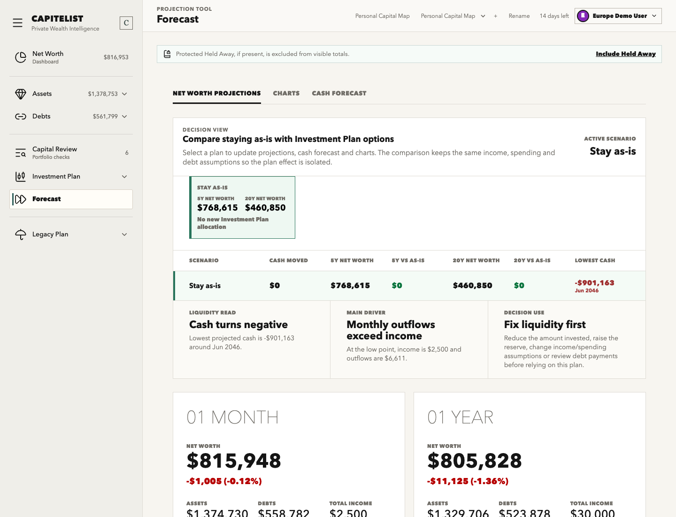Open Net Worth dashboard pie icon
676x517 pixels.
coord(21,57)
